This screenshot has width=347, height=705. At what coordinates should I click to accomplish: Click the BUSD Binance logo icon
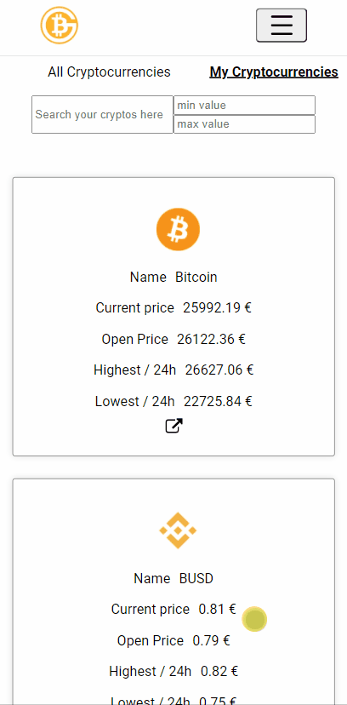179,530
